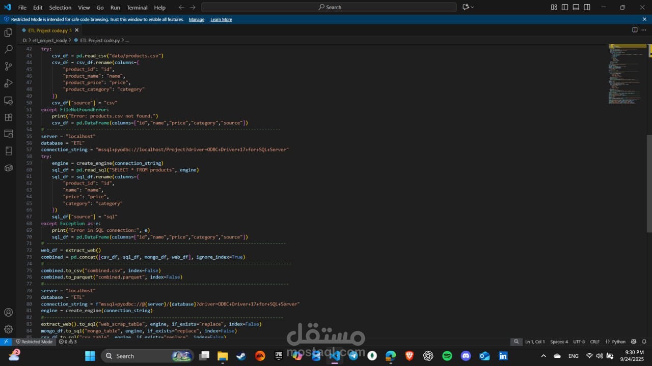Screen dimensions: 652x366
Task: Open the File menu
Action: coord(22,8)
